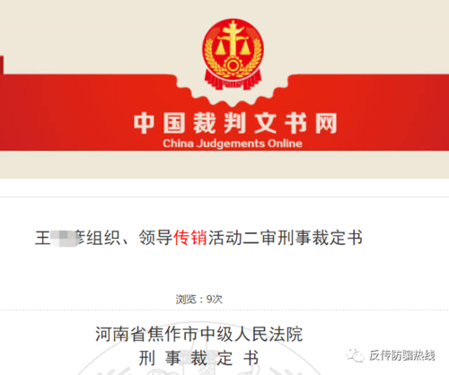
Task: Click the red ribbon beneath the emblem
Action: (x=233, y=80)
